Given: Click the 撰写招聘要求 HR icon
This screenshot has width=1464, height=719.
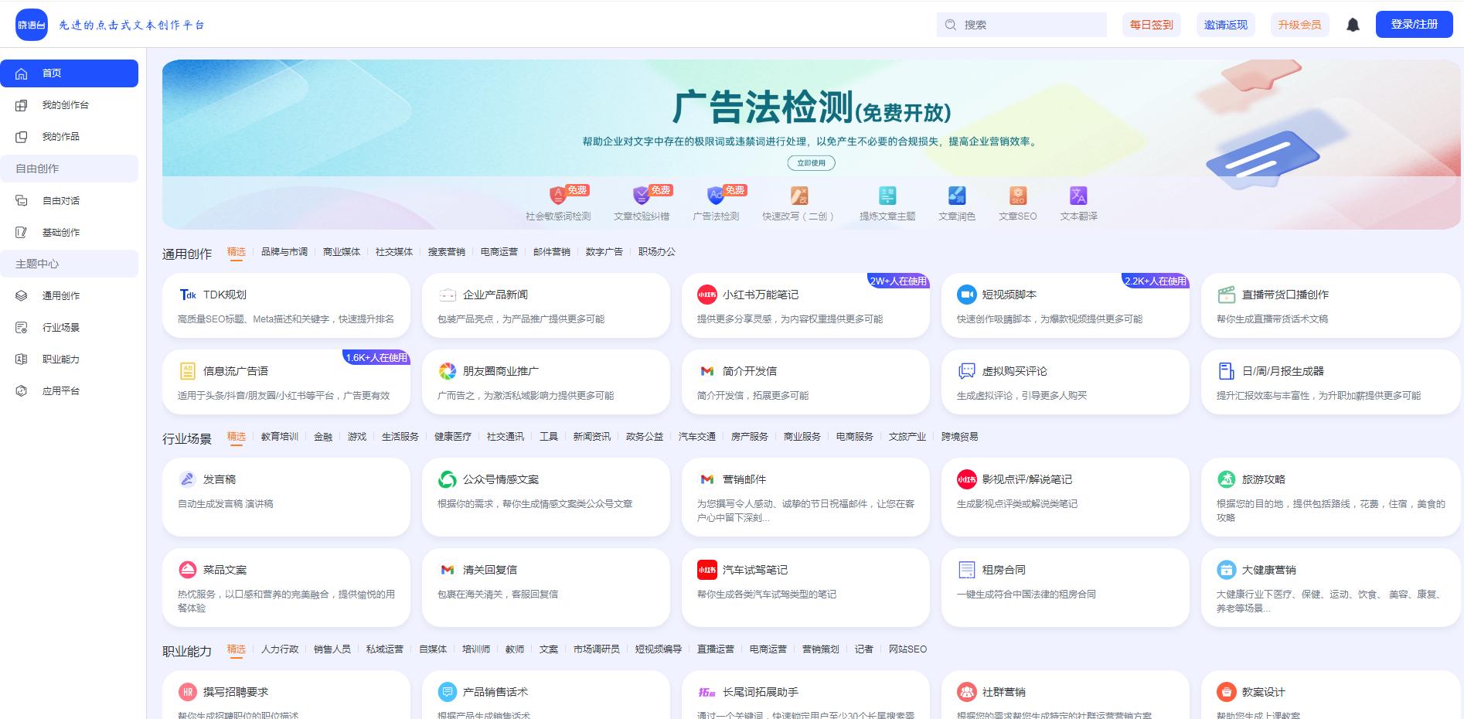Looking at the screenshot, I should click(188, 692).
